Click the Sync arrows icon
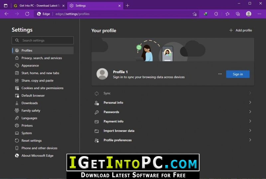 tap(97, 93)
